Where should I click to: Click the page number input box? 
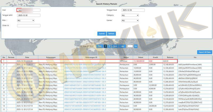point(130,46)
